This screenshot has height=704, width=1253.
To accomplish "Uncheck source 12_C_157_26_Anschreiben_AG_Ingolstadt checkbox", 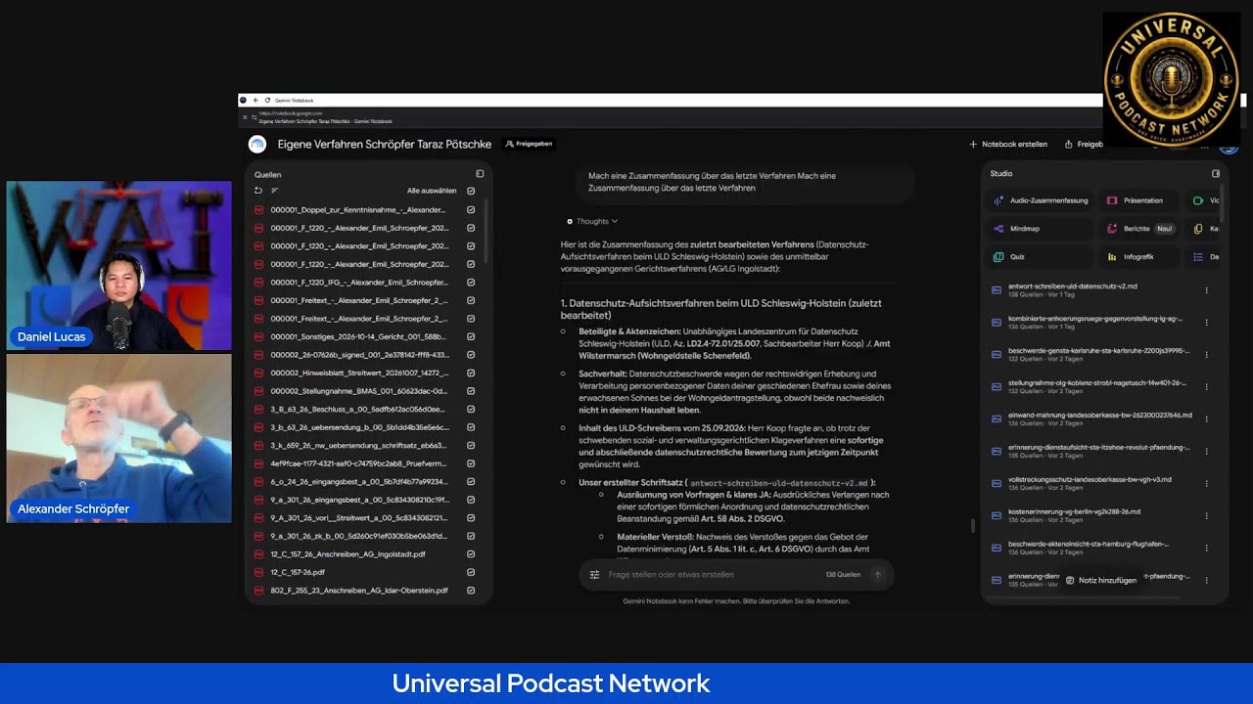I will click(x=471, y=554).
